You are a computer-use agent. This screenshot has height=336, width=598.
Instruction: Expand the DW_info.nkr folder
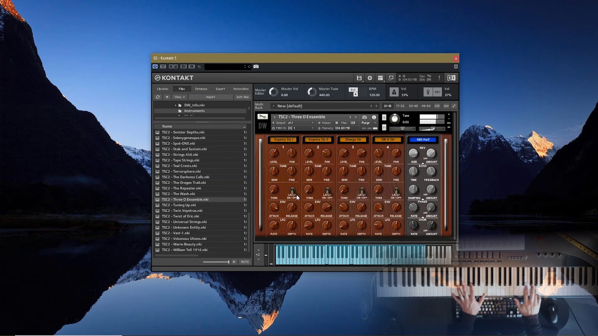(176, 105)
